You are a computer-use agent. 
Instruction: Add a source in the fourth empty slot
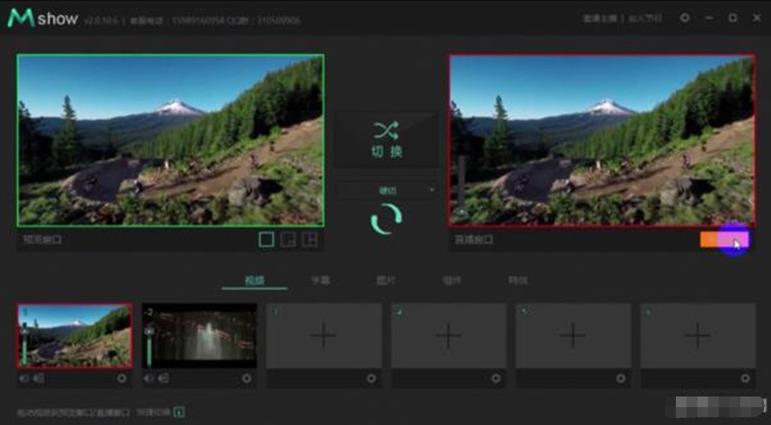[448, 336]
